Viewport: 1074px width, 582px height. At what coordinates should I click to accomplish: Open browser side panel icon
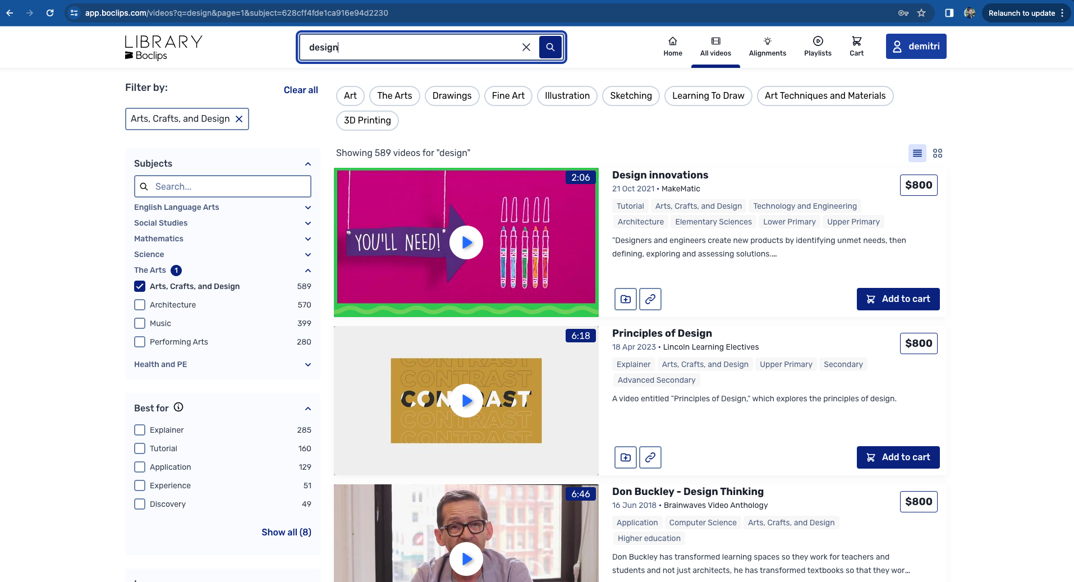(x=949, y=13)
